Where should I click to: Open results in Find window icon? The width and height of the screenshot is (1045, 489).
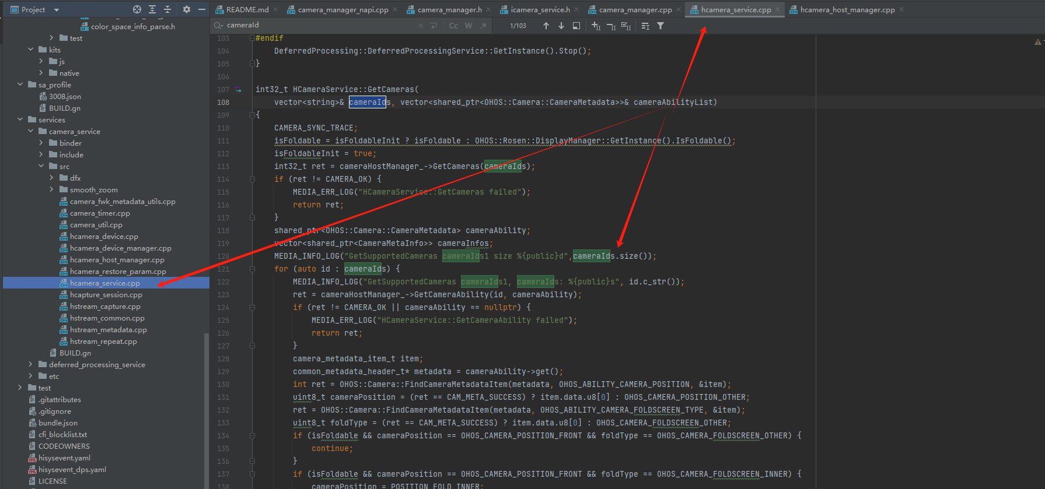[x=576, y=26]
